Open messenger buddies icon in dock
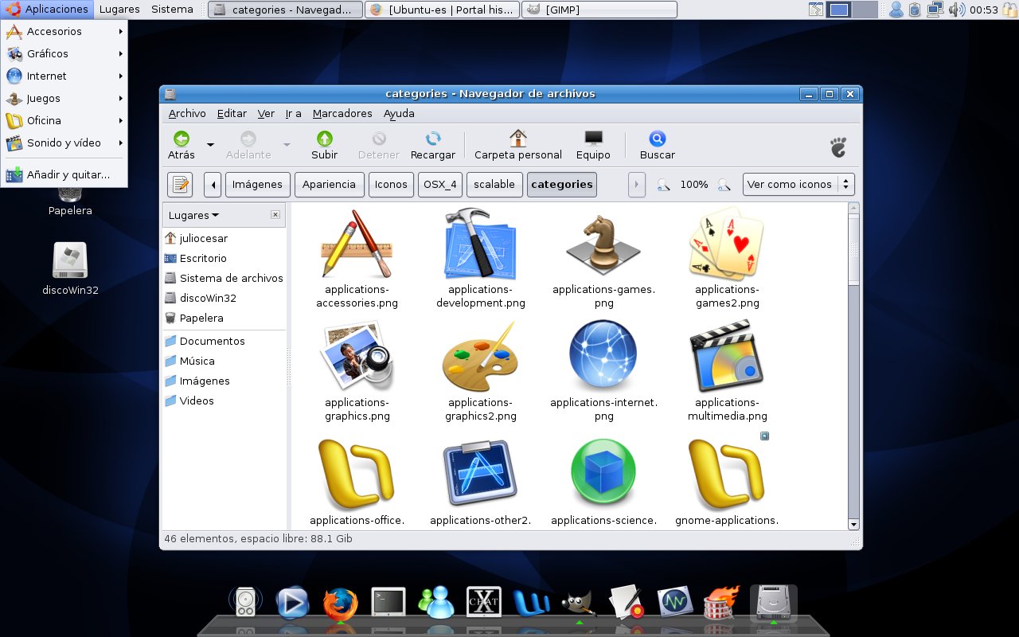Image resolution: width=1019 pixels, height=637 pixels. (436, 603)
